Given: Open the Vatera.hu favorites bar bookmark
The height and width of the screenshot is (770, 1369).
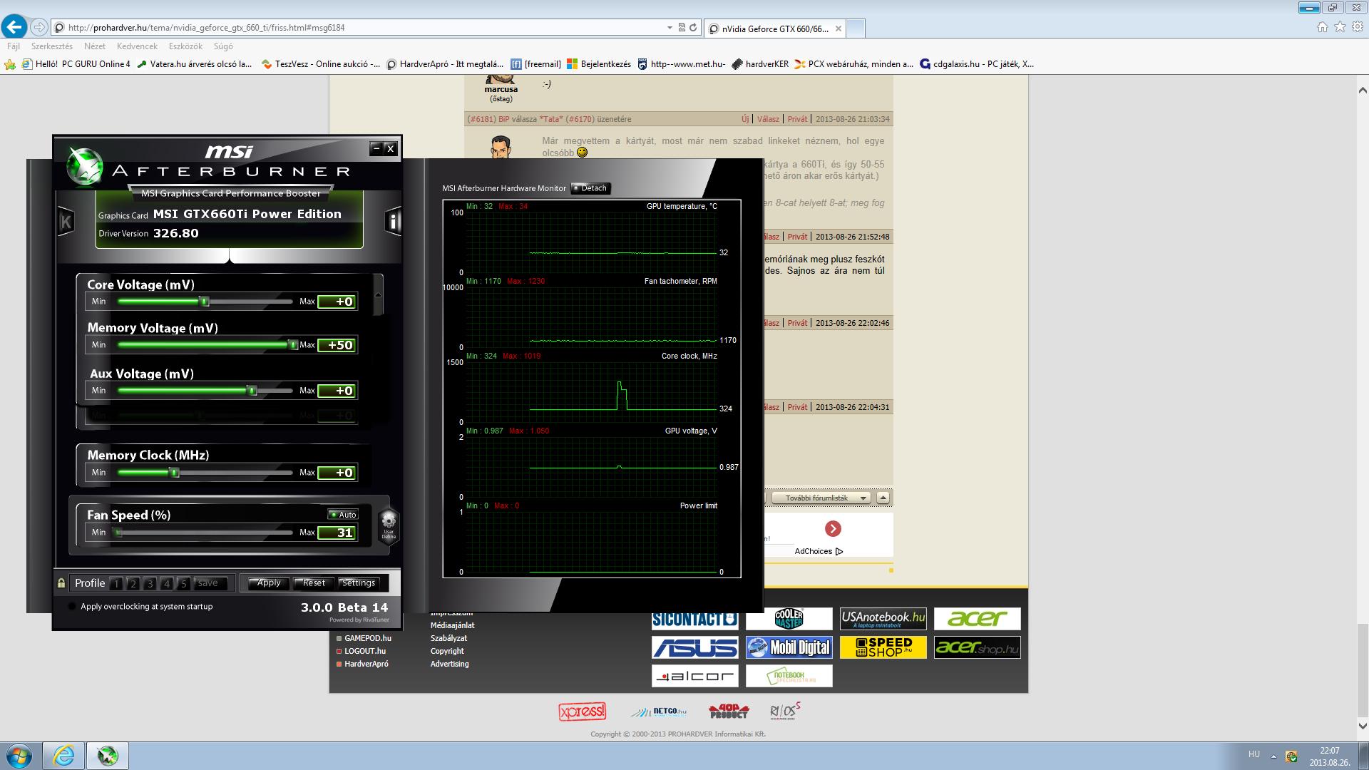Looking at the screenshot, I should click(x=194, y=64).
